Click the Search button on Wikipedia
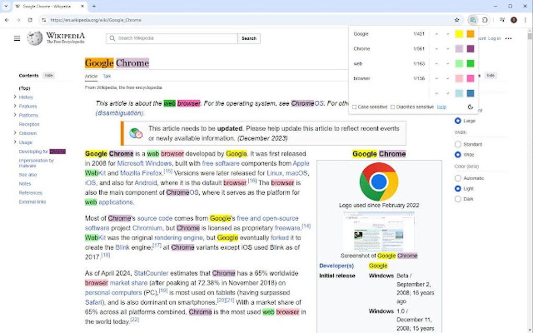The width and height of the screenshot is (533, 333). click(x=249, y=38)
